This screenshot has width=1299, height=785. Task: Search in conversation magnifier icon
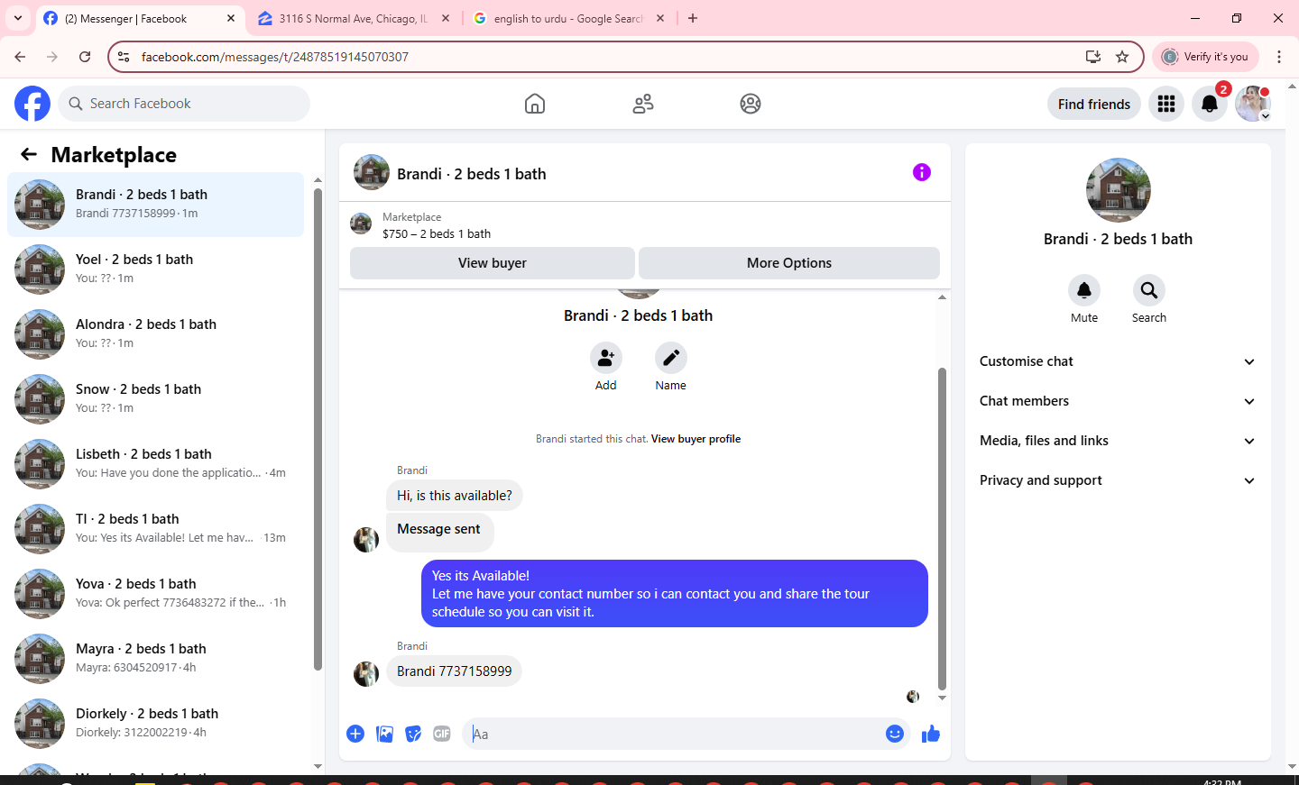(x=1149, y=290)
